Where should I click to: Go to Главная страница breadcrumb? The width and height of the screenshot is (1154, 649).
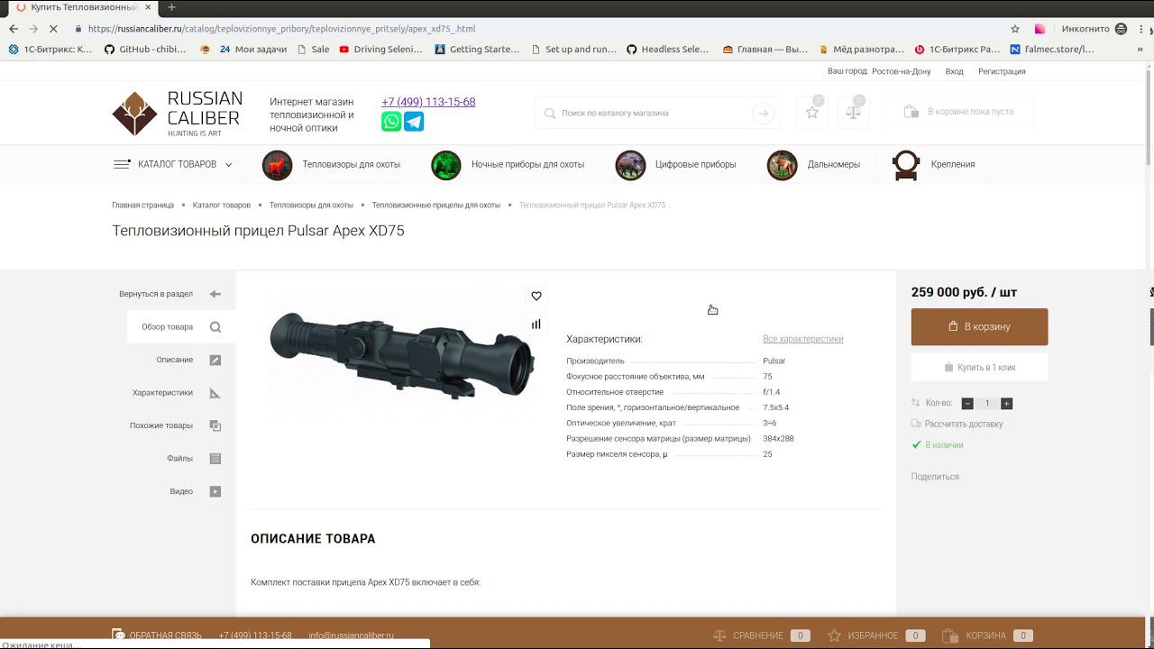(142, 206)
